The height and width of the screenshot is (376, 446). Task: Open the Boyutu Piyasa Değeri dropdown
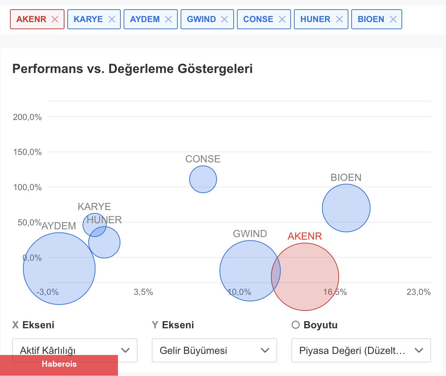click(x=361, y=350)
